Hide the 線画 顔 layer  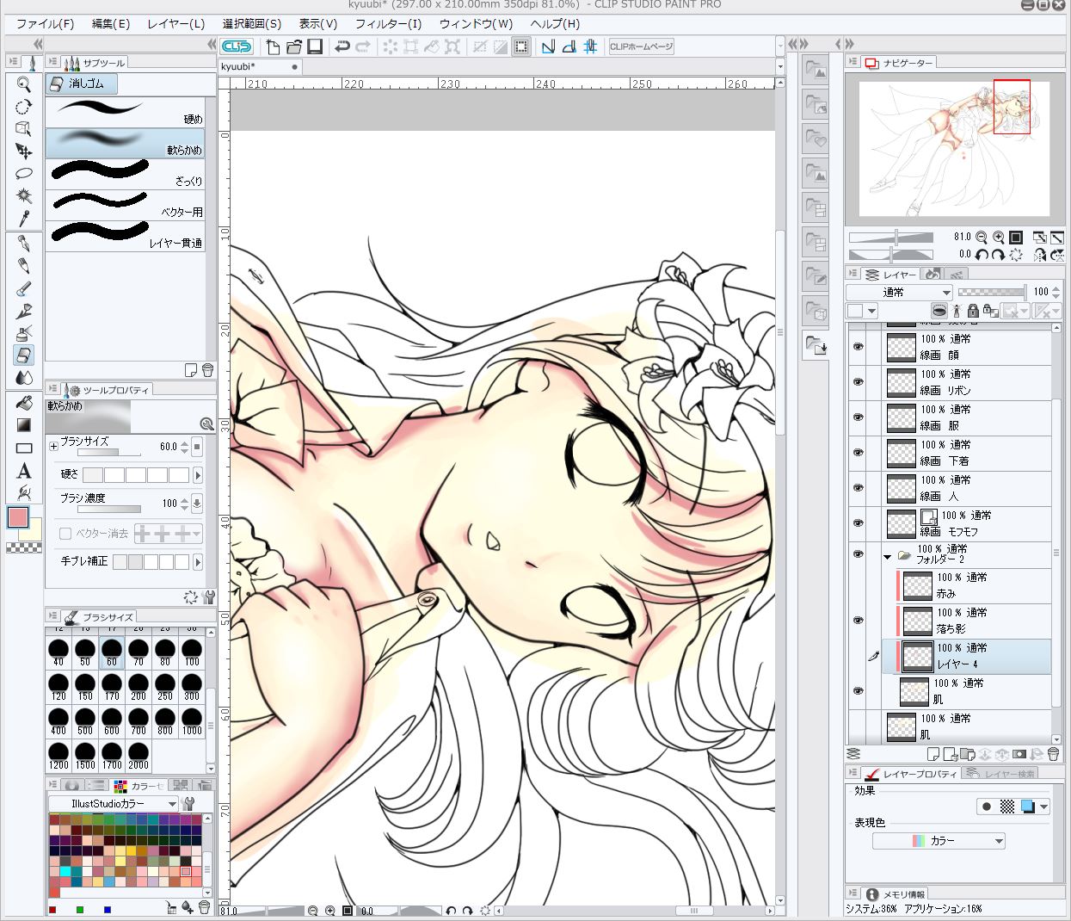[858, 347]
